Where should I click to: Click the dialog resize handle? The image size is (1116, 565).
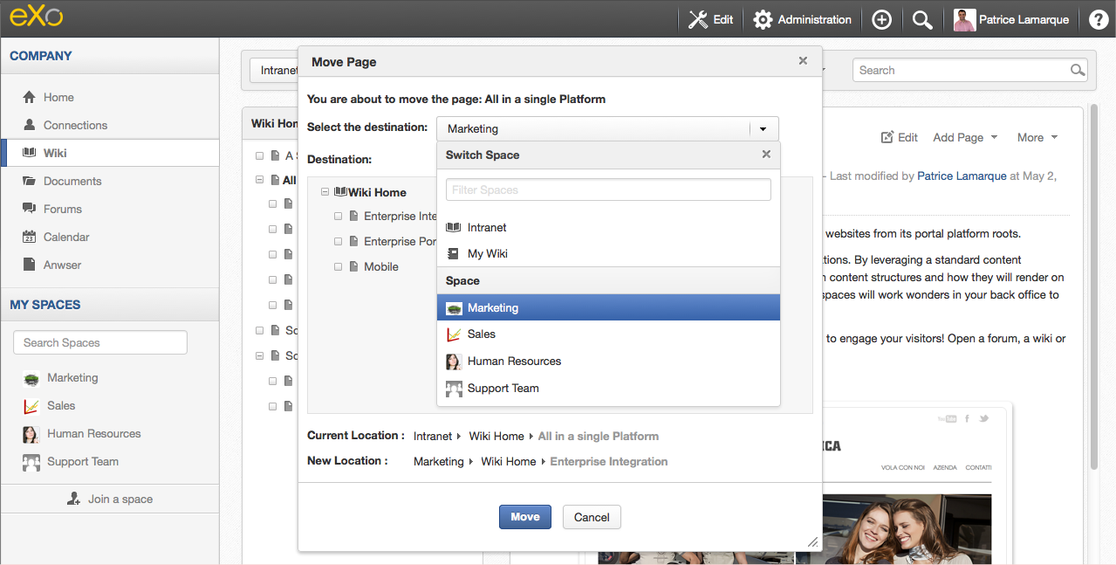coord(813,542)
